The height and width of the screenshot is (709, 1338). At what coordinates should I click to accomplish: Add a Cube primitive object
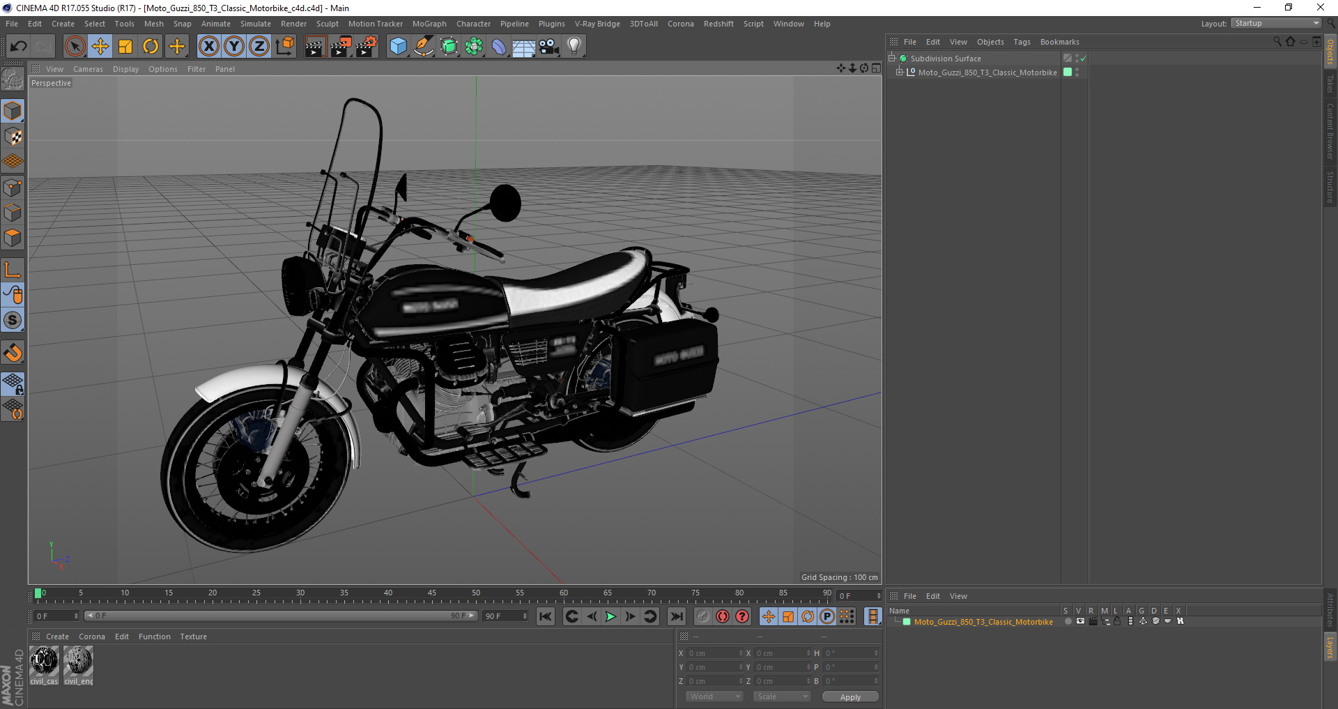398,47
